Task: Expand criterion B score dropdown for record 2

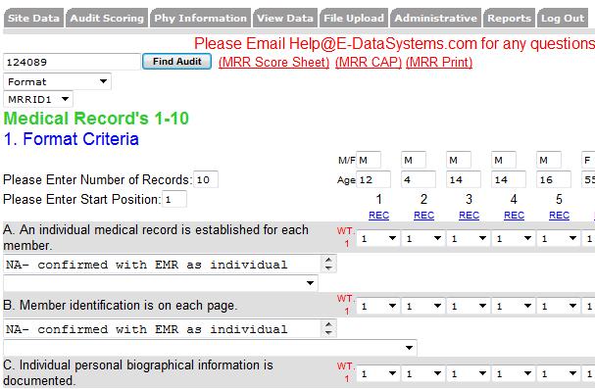Action: point(423,306)
